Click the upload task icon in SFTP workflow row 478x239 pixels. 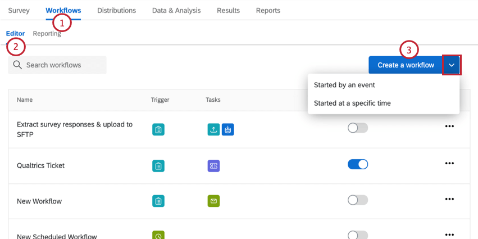pos(213,130)
